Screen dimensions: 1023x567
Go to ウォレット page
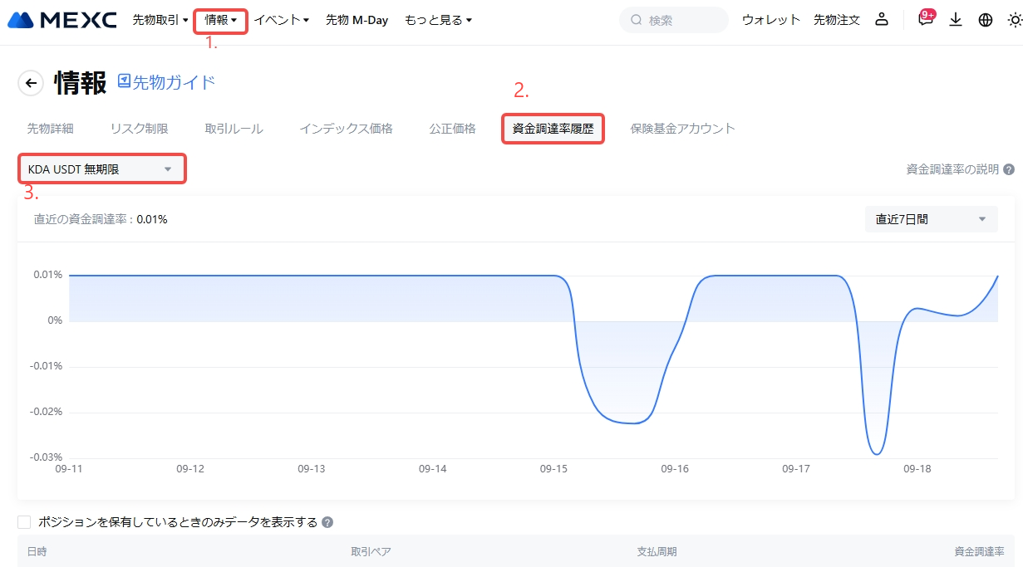(770, 20)
